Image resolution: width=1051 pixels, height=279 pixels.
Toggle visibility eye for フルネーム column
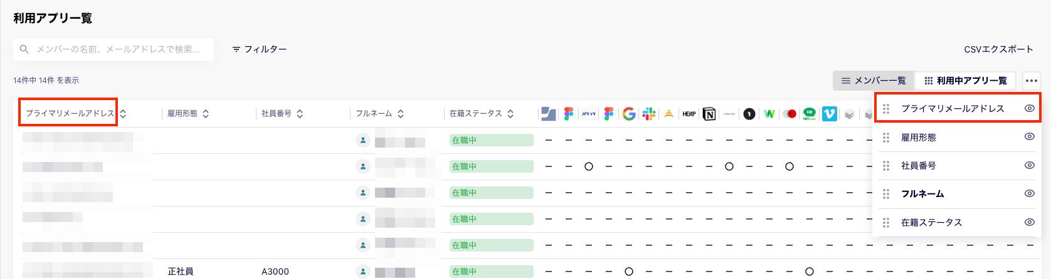tap(1029, 193)
